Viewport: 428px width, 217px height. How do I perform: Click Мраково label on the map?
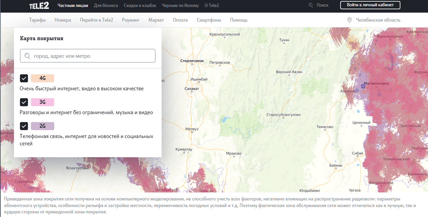[x=234, y=154]
